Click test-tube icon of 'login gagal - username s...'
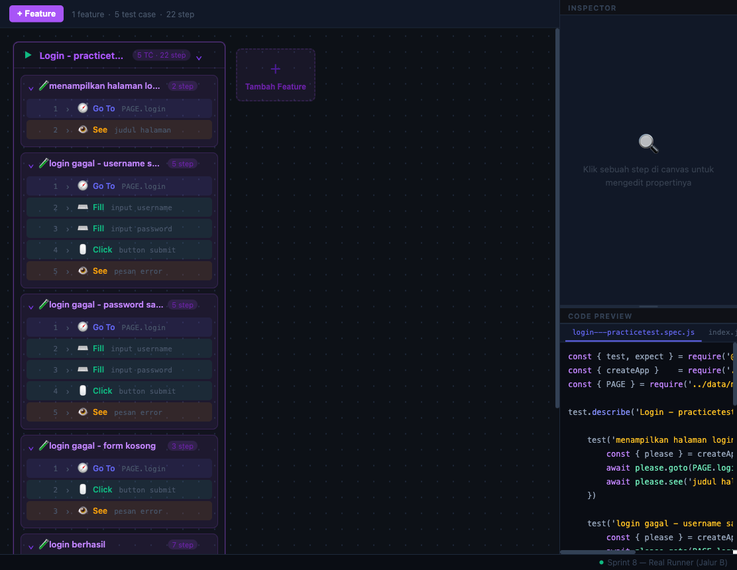The image size is (737, 570). pyautogui.click(x=43, y=163)
